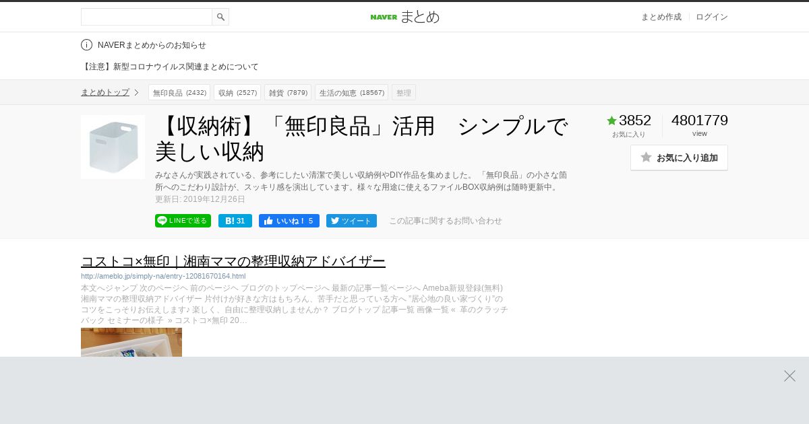Screen dimensions: 809x424
Task: Open ログイン link
Action: (x=712, y=17)
